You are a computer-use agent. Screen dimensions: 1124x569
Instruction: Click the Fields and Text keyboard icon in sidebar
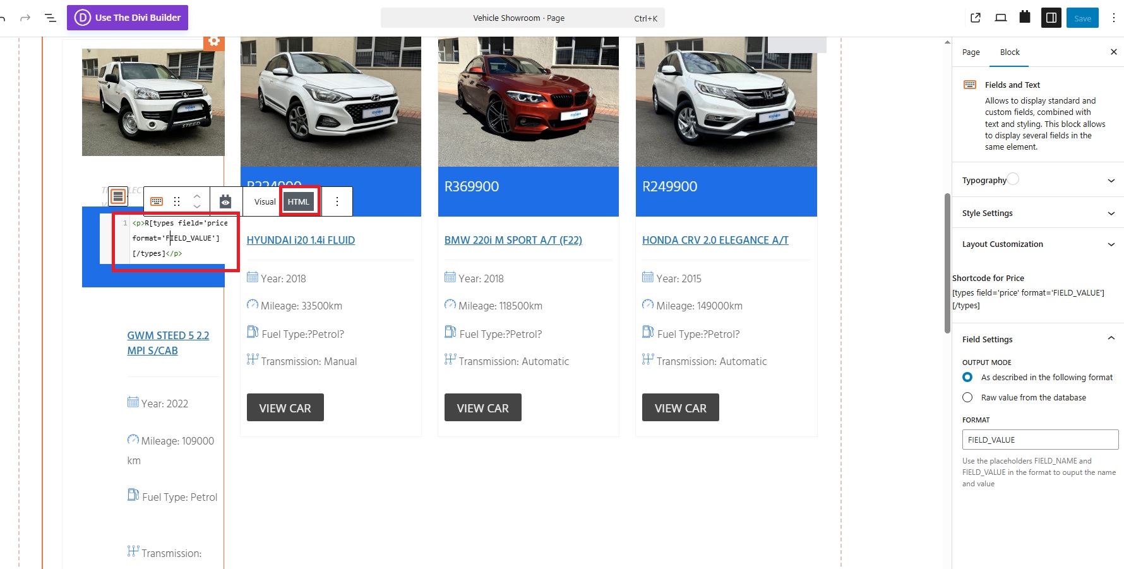coord(970,85)
